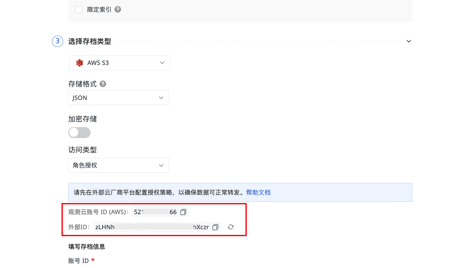Check the 限定索引 checkbox

pyautogui.click(x=79, y=10)
